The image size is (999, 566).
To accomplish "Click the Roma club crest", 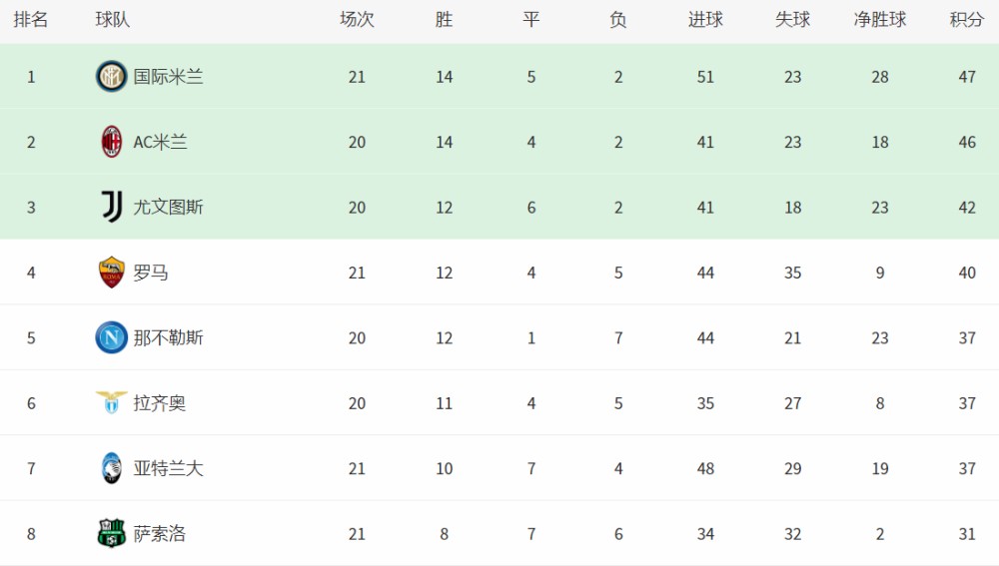I will [111, 273].
